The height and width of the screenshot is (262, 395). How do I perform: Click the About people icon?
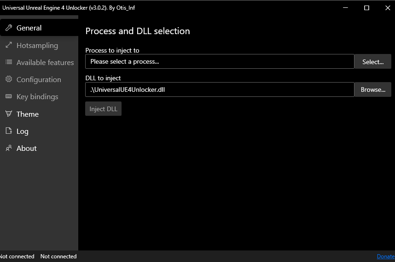point(9,148)
